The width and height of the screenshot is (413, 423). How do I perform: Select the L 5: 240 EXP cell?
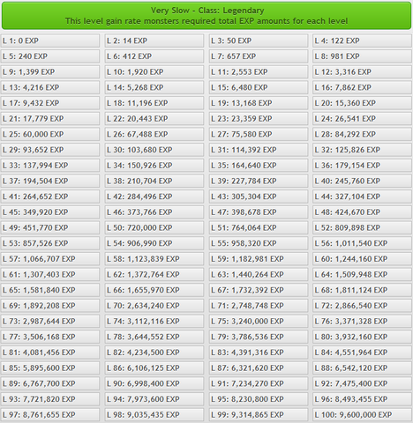tap(50, 56)
